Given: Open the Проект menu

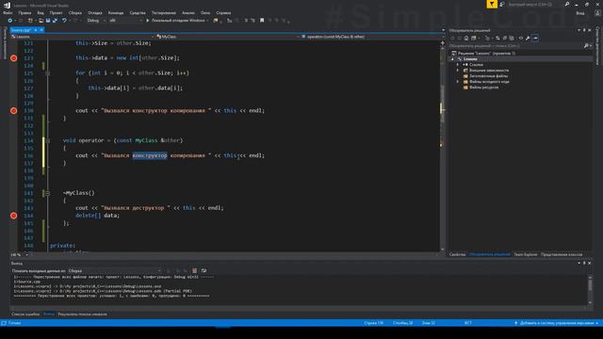Looking at the screenshot, I should point(57,12).
